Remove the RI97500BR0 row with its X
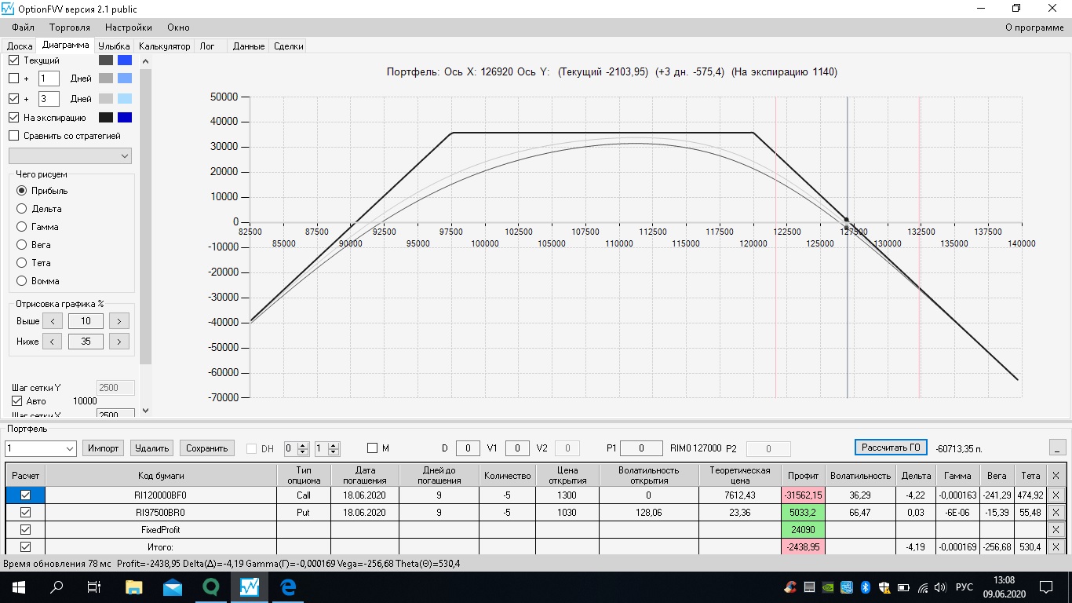Screen dimensions: 1072x603 coord(1056,513)
